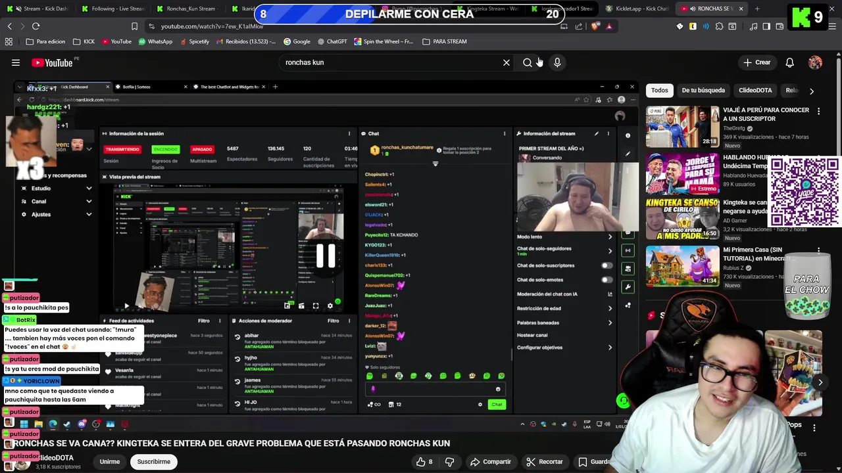Image resolution: width=842 pixels, height=473 pixels.
Task: Open File Explorer on the taskbar
Action: pyautogui.click(x=38, y=424)
